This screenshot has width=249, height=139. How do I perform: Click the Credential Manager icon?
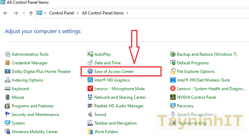click(x=8, y=63)
